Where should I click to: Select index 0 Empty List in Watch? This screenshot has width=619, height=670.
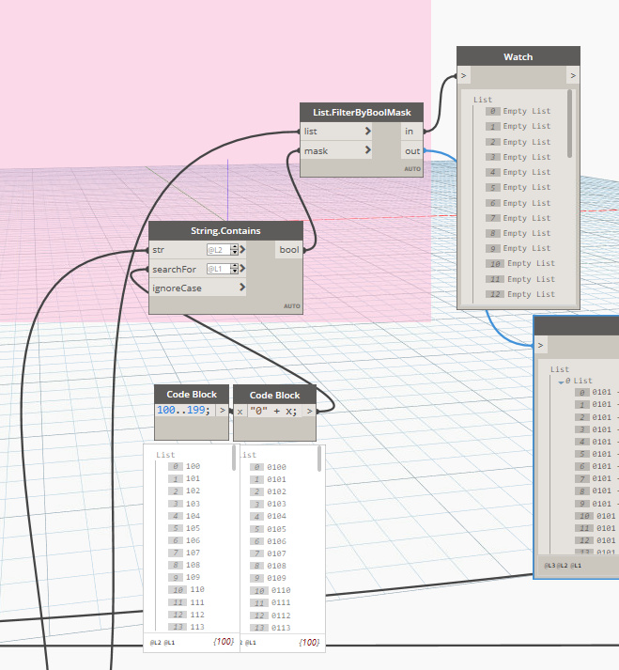coord(518,111)
